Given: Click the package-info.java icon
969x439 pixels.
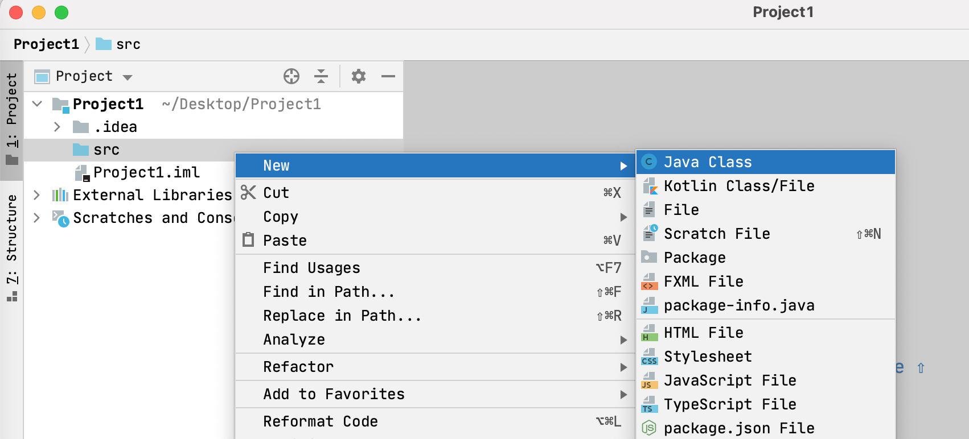Looking at the screenshot, I should pyautogui.click(x=650, y=305).
